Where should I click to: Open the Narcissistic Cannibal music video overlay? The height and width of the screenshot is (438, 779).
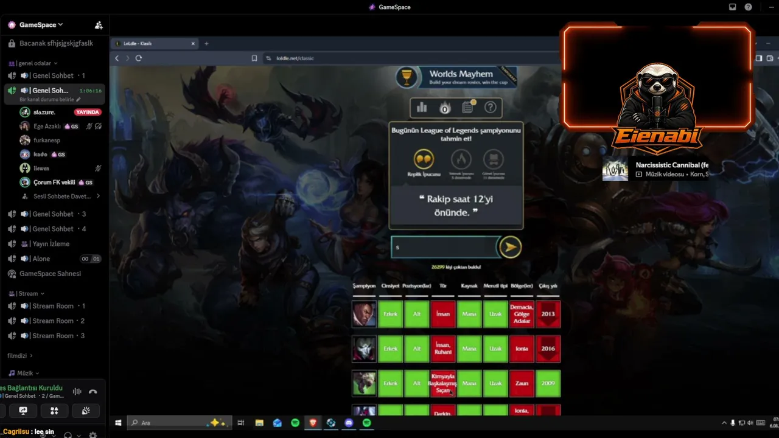point(656,169)
